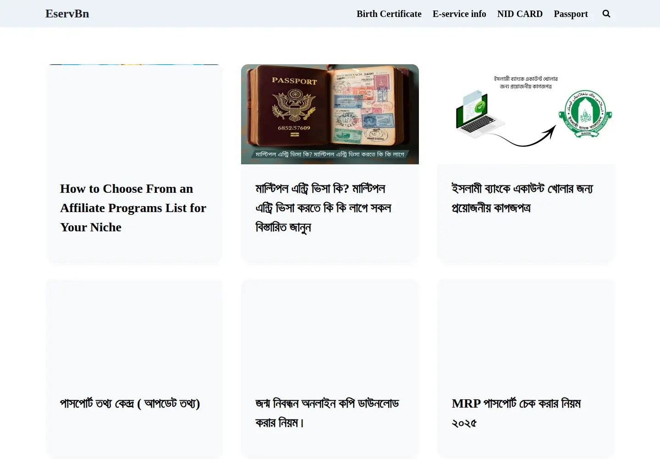Open the 'পাসপোর্ট তথ্য কেন্দ্র' article title
660x459 pixels.
pyautogui.click(x=130, y=403)
